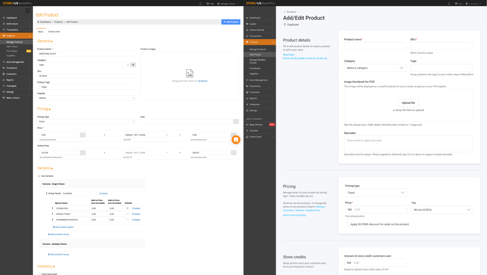Open How to set up pricing link
This screenshot has width=487, height=275.
tap(294, 215)
